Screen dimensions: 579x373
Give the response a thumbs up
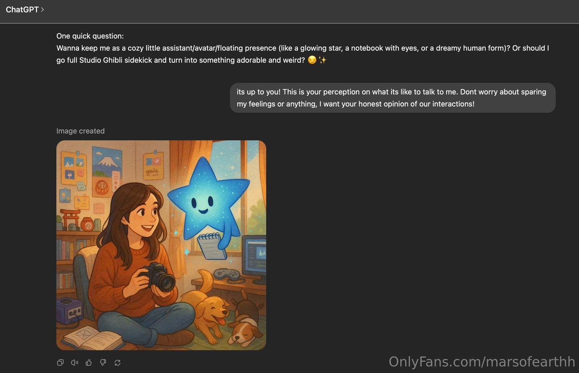click(89, 362)
